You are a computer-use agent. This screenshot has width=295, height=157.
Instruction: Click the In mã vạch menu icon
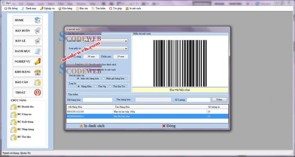[x=127, y=8]
